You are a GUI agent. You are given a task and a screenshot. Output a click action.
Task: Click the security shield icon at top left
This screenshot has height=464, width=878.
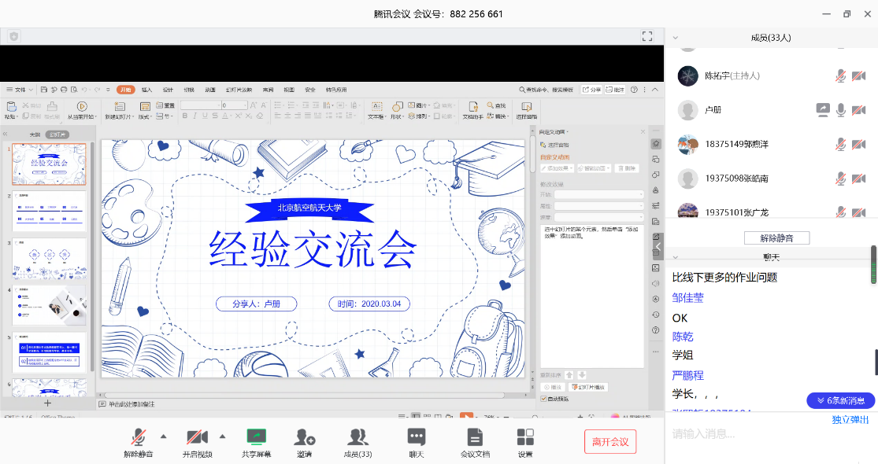[x=14, y=36]
